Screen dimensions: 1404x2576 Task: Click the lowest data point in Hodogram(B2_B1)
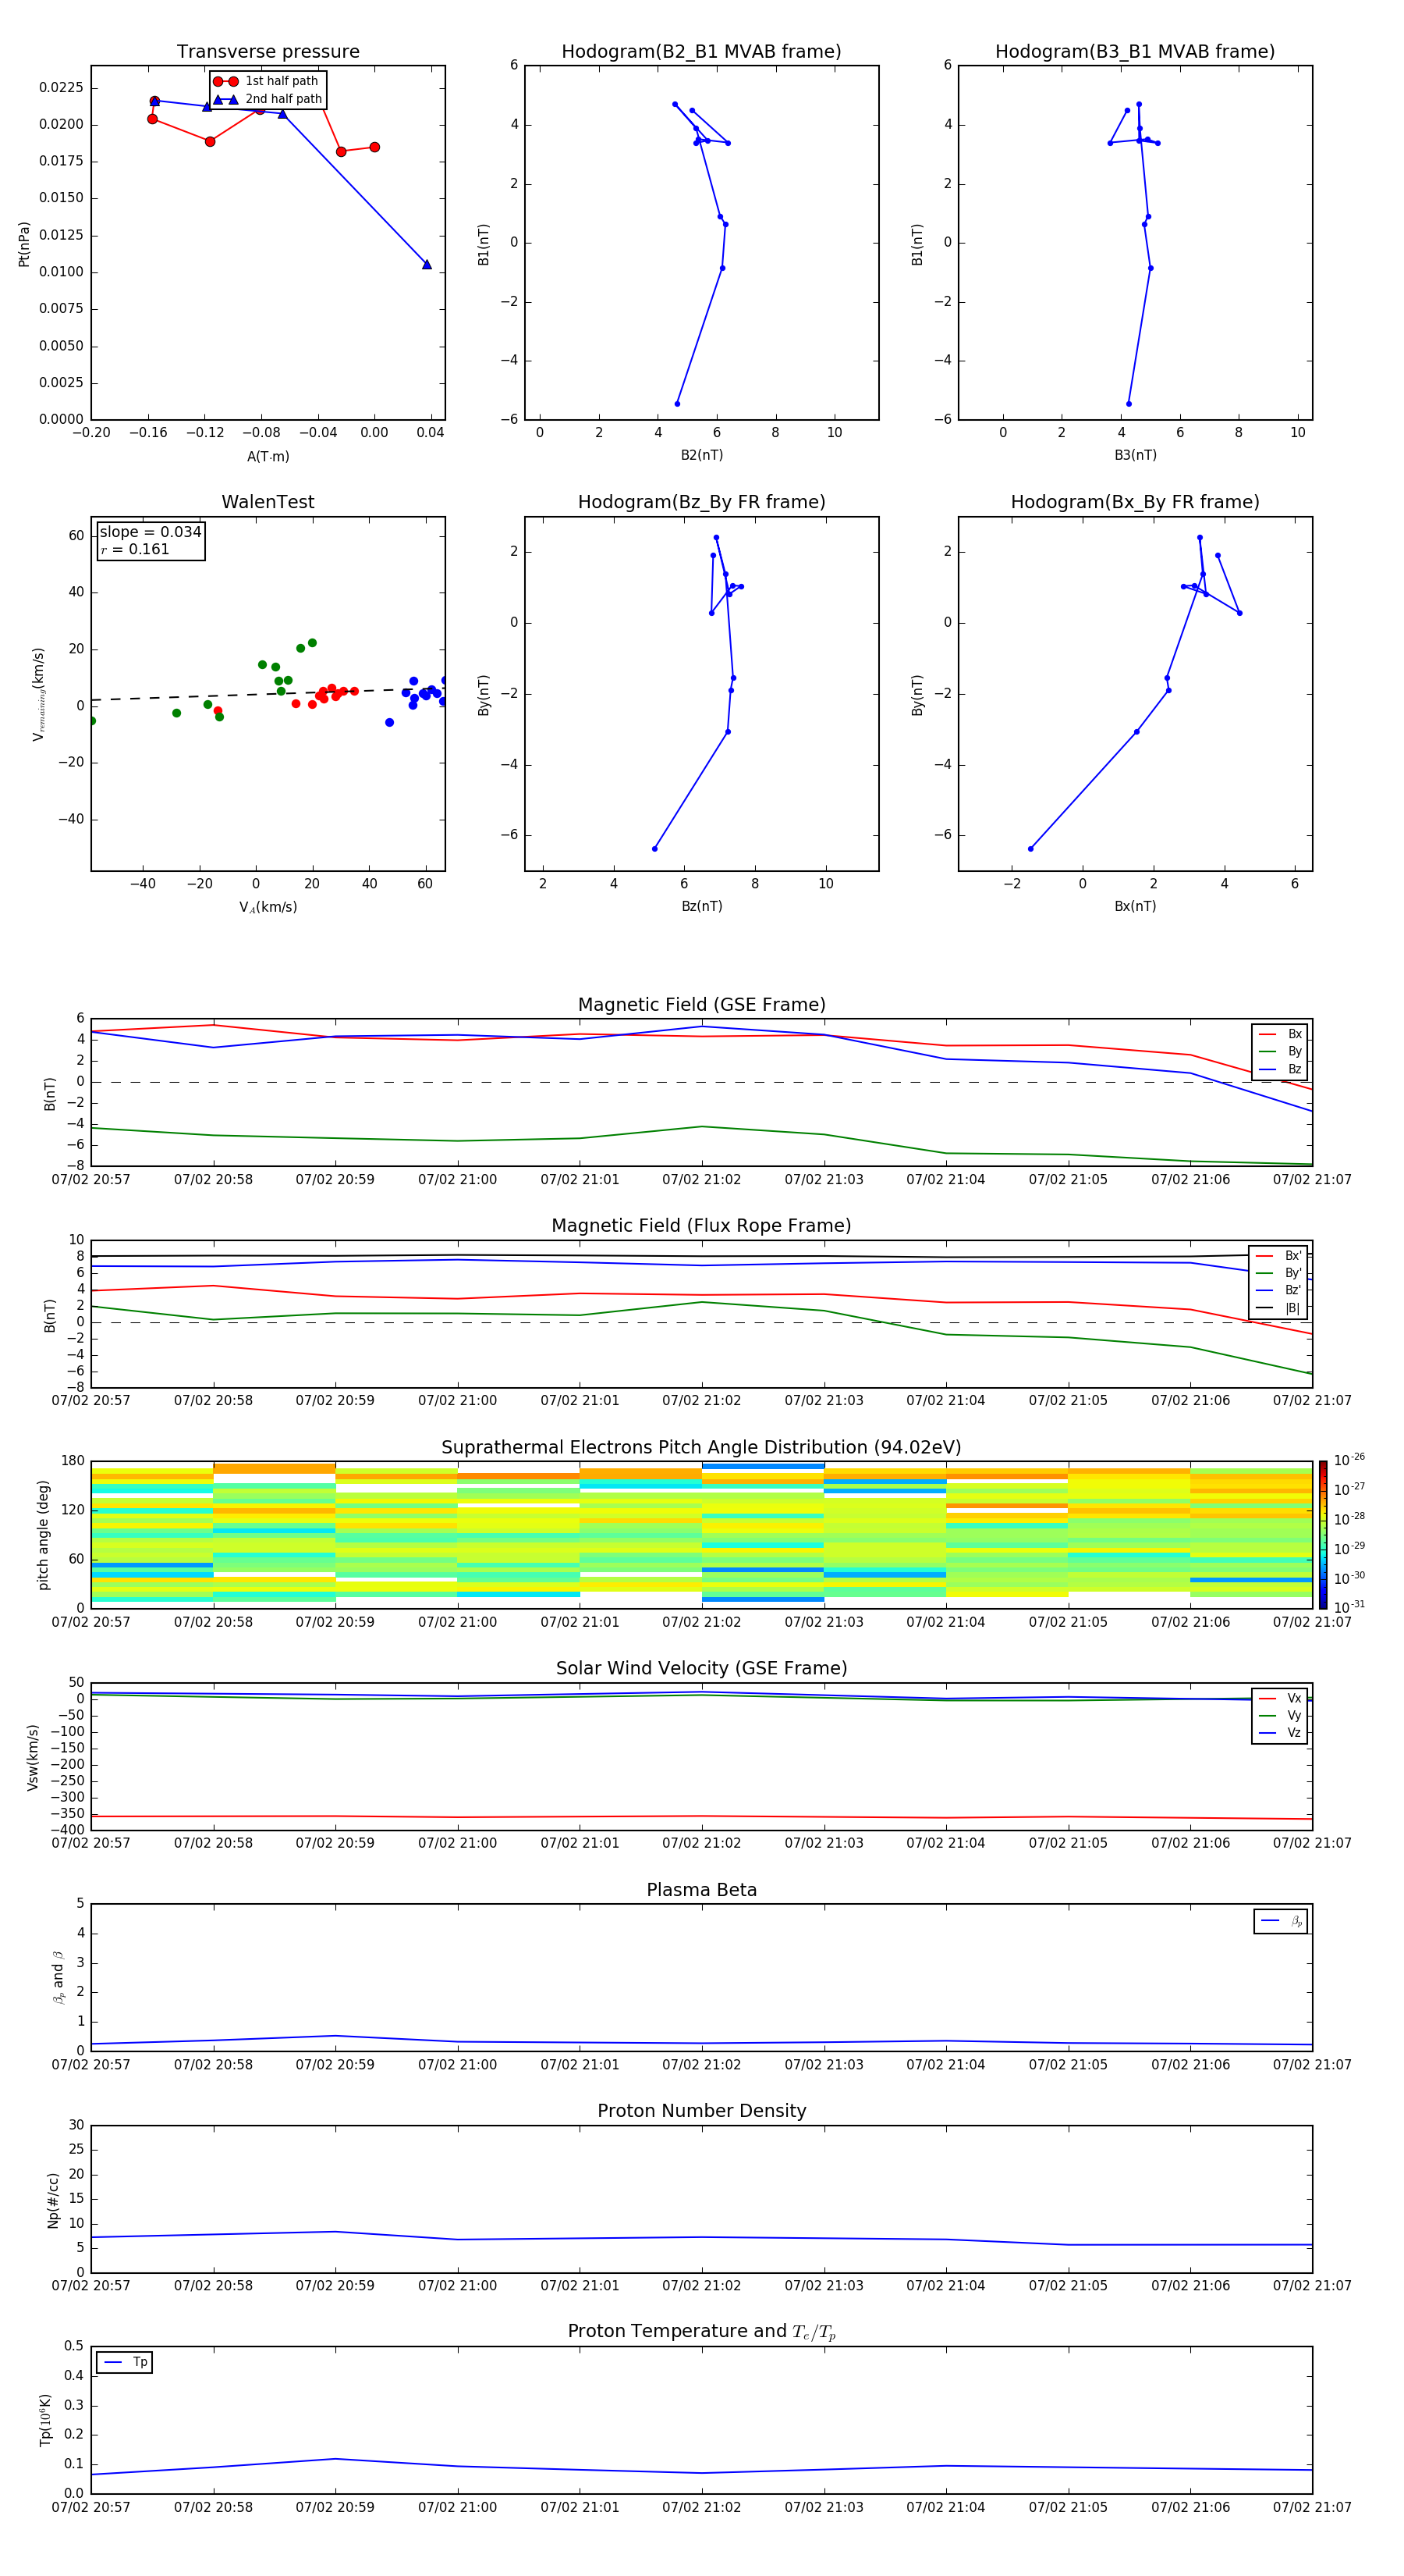point(678,404)
